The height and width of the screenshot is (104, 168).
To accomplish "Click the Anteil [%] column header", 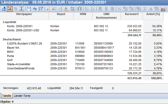I will (x=153, y=14).
